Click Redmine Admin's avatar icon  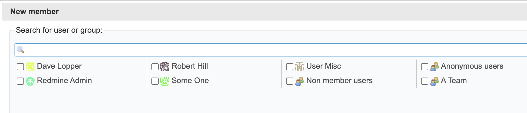[30, 81]
